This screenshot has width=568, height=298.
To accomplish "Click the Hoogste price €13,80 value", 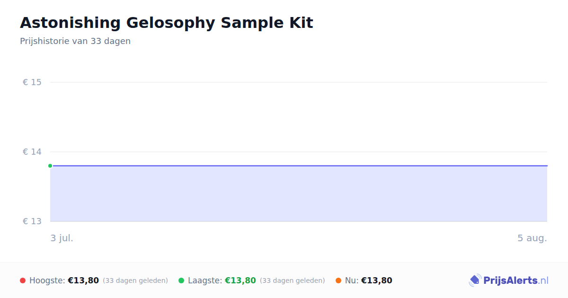I will (x=83, y=280).
